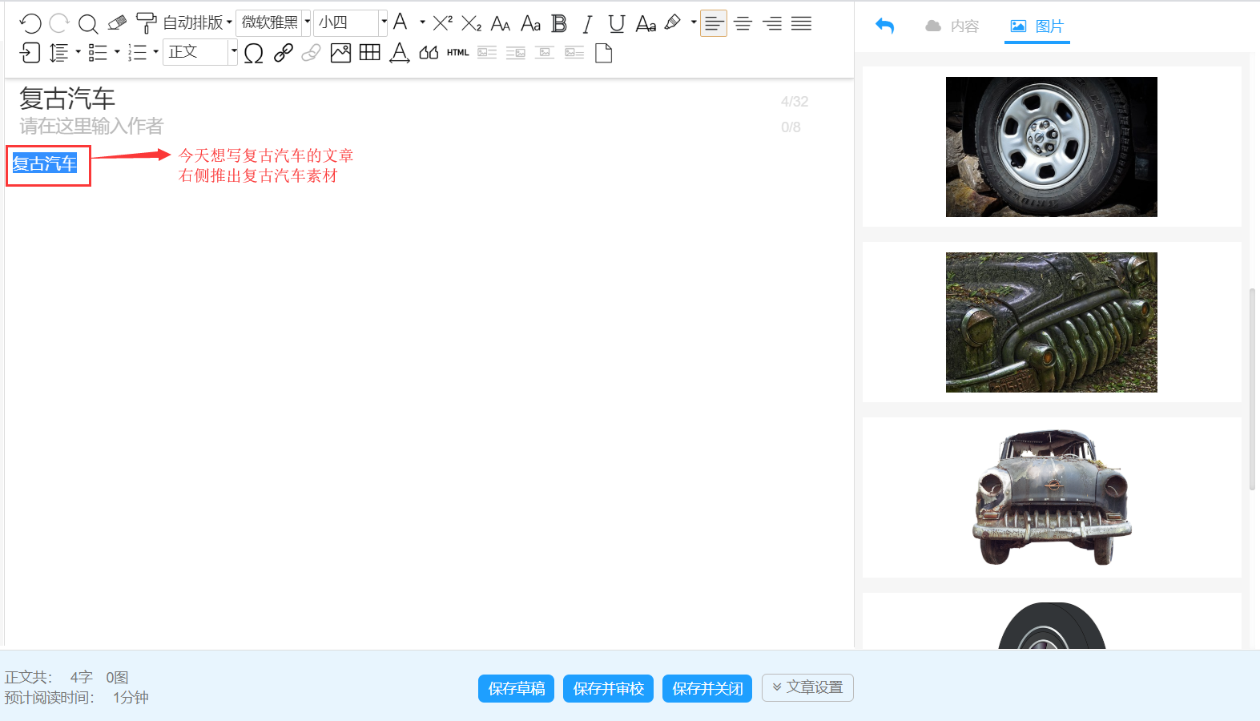The image size is (1260, 721).
Task: Click the redo arrow icon
Action: [59, 23]
